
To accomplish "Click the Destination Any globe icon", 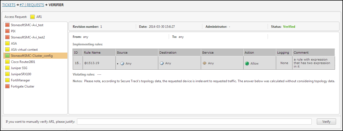I will point(162,63).
